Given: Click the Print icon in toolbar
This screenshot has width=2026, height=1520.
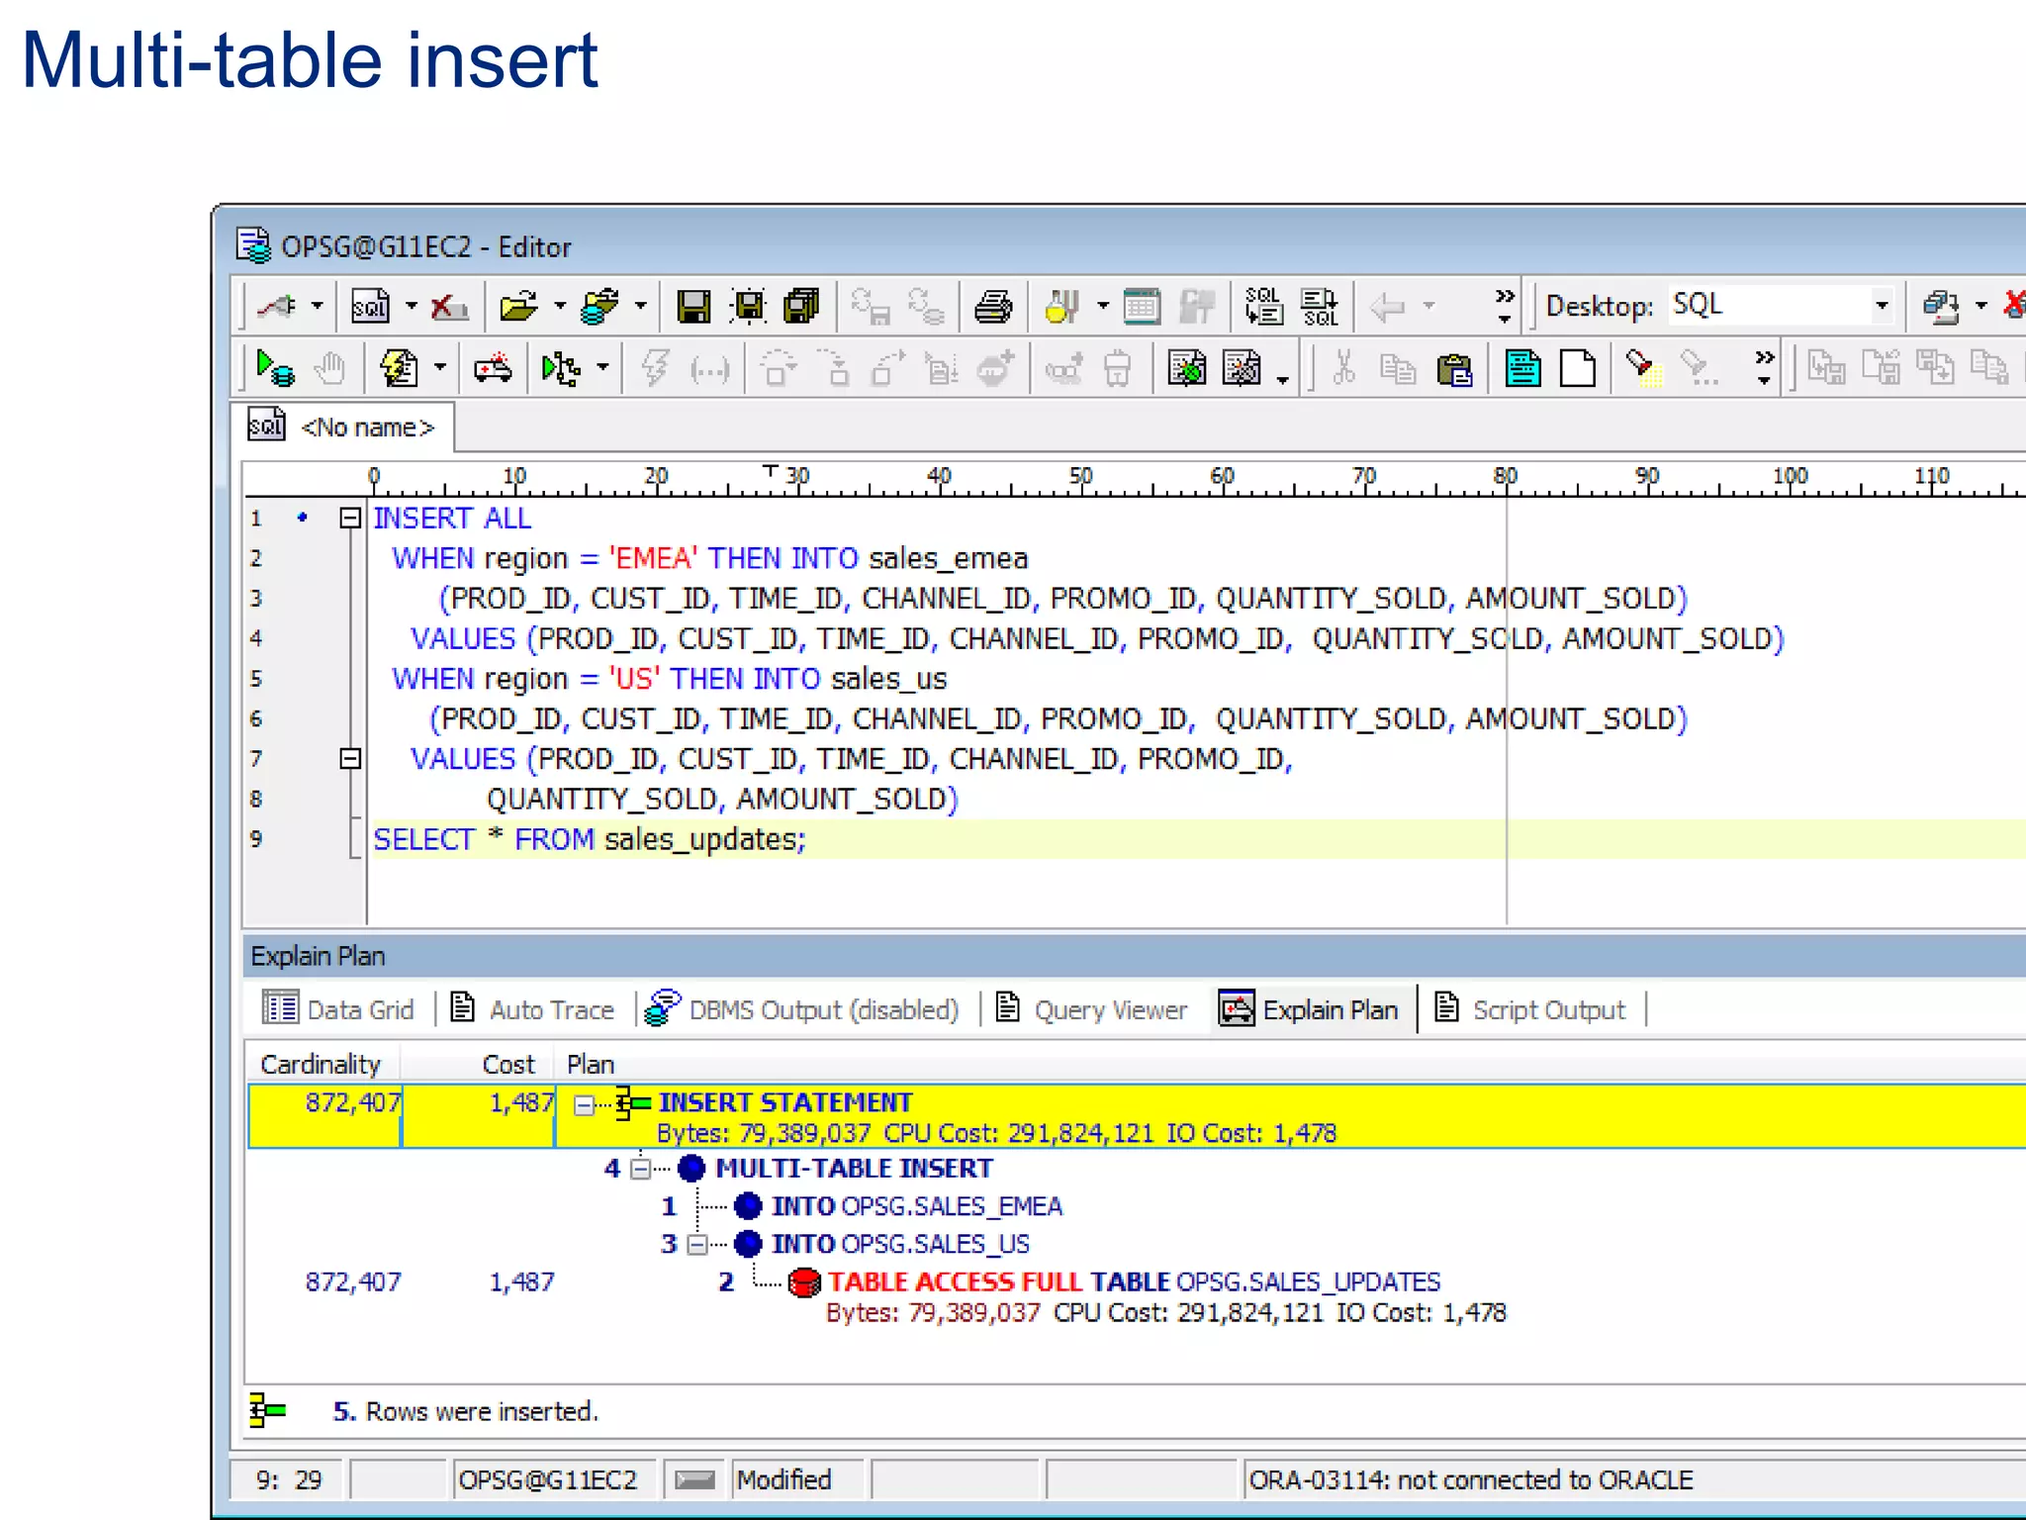Looking at the screenshot, I should pos(992,307).
